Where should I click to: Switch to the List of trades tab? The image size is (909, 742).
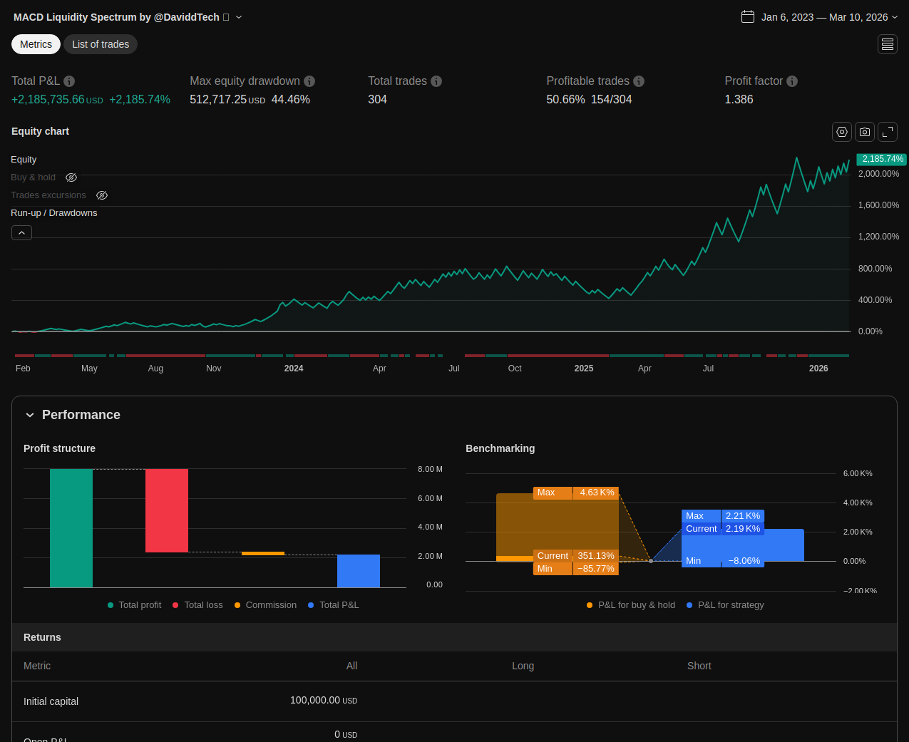tap(101, 44)
